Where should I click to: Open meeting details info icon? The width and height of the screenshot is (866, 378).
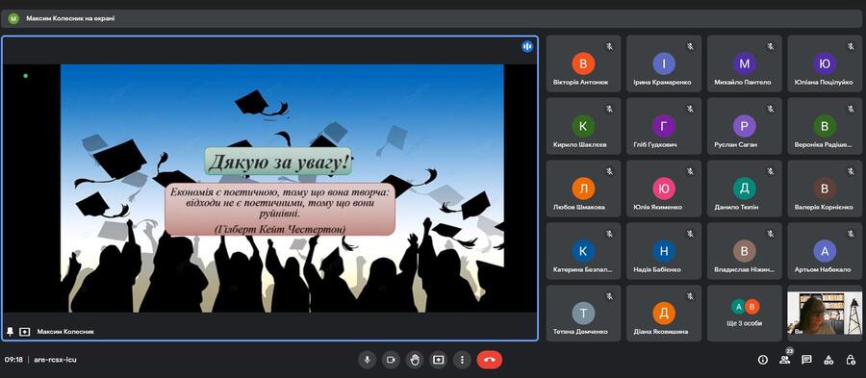(763, 360)
